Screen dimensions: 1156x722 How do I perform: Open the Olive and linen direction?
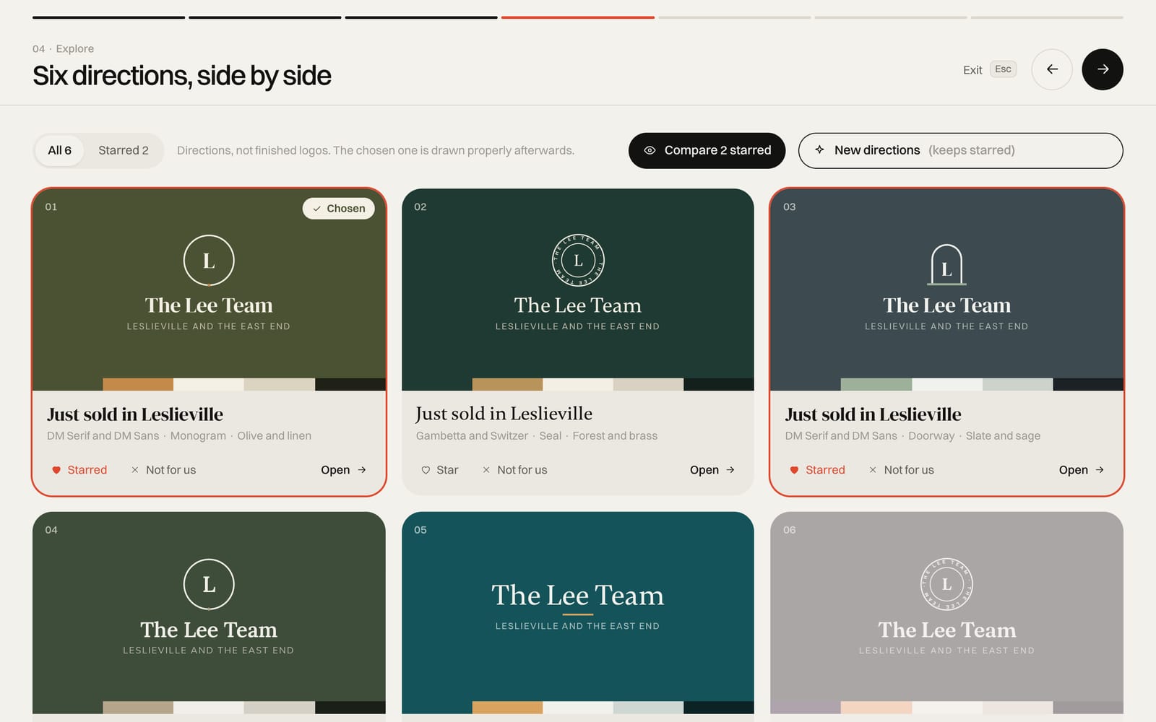pyautogui.click(x=344, y=470)
